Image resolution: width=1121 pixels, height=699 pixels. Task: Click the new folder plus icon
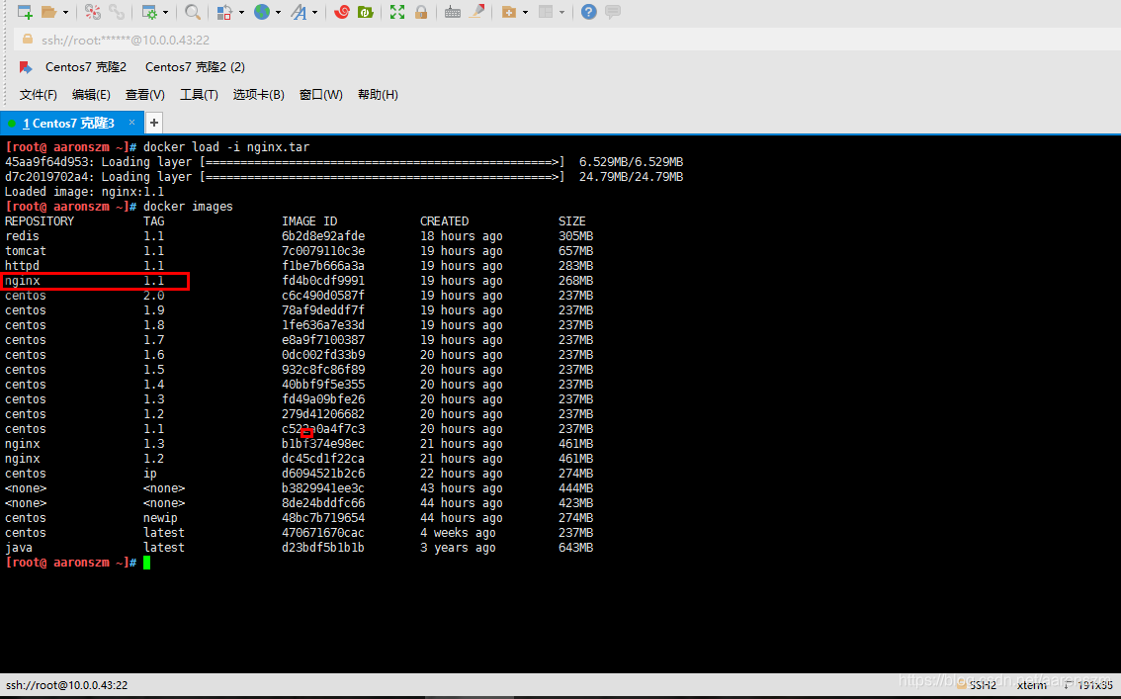(x=509, y=12)
